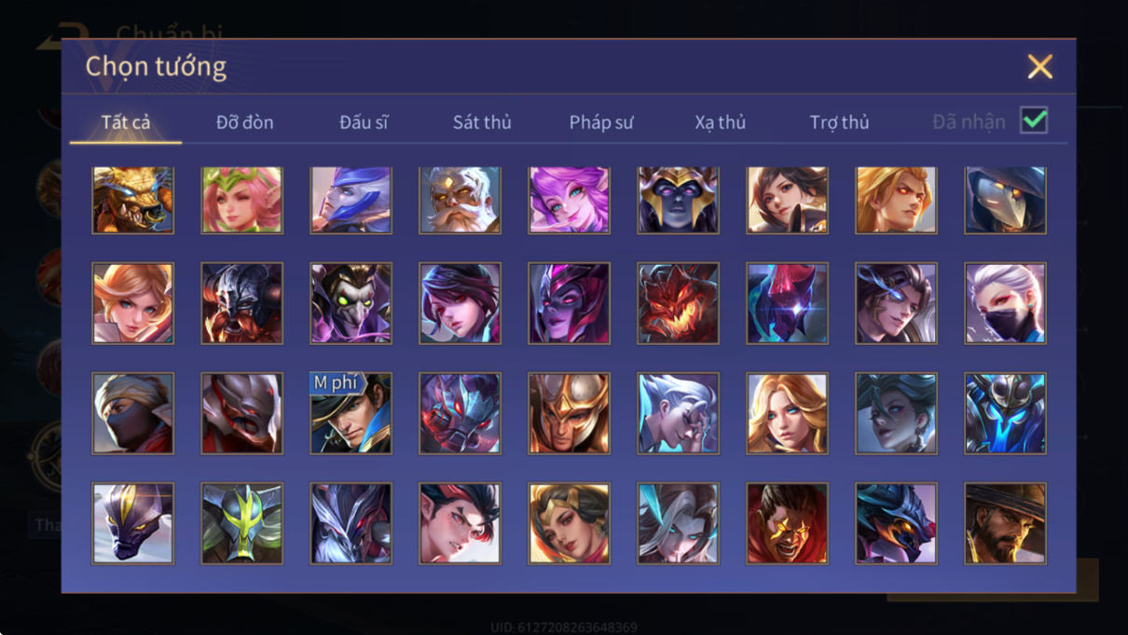Toggle the 'Đã nhận' checkbox
1128x635 pixels.
click(x=1034, y=120)
